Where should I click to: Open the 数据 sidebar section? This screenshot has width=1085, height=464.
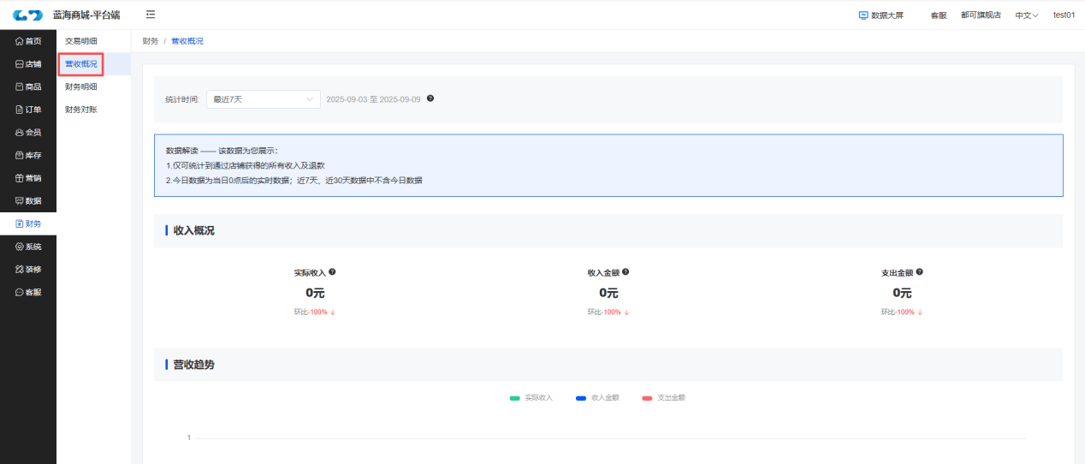coord(28,201)
